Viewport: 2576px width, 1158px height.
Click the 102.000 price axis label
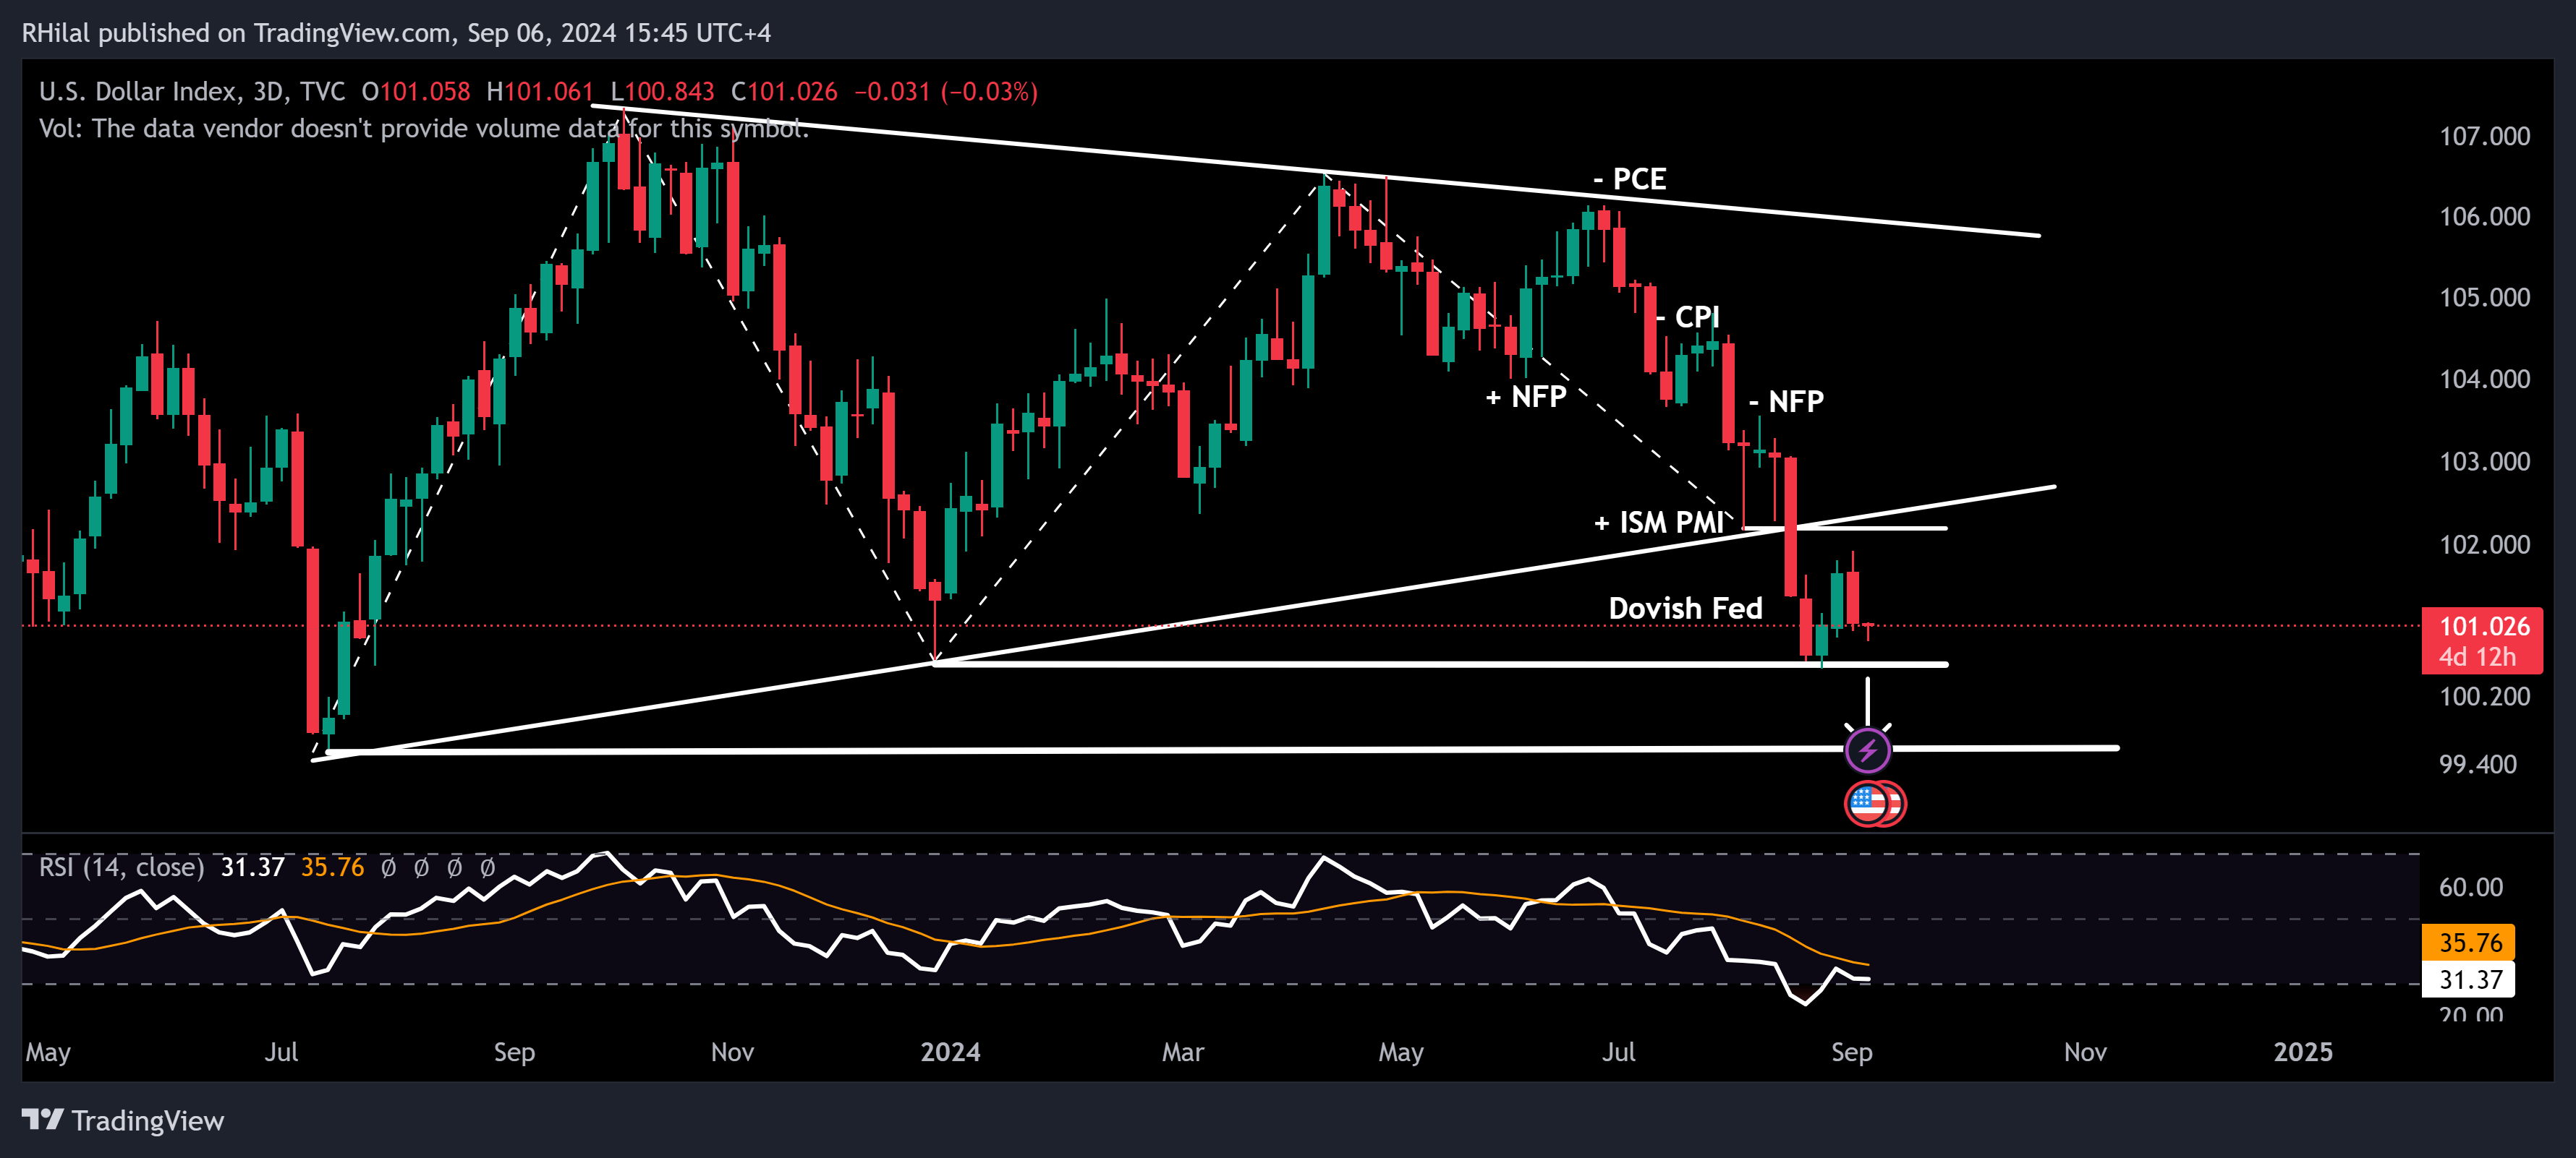tap(2484, 544)
